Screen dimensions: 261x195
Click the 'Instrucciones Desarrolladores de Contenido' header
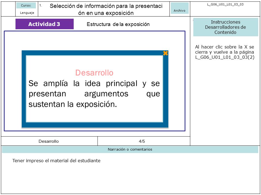226,27
